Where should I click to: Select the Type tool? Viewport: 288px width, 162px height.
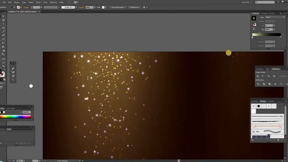(x=3, y=24)
